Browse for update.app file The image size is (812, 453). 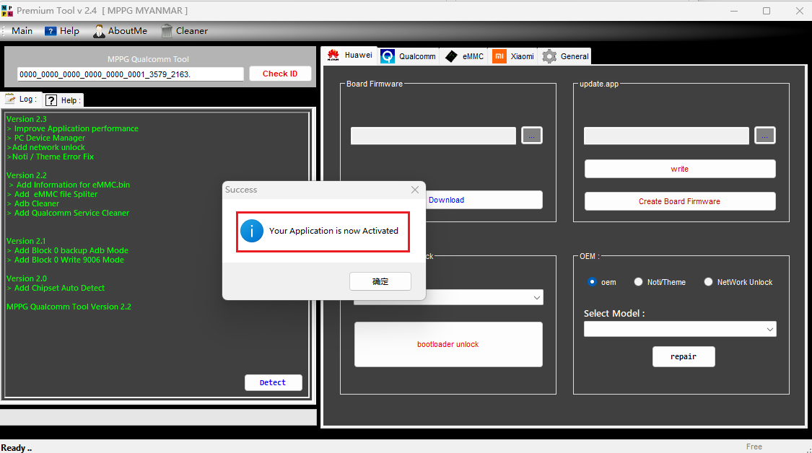(764, 135)
